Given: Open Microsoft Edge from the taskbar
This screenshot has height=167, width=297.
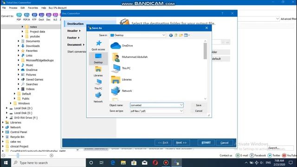Looking at the screenshot, I should click(113, 163).
